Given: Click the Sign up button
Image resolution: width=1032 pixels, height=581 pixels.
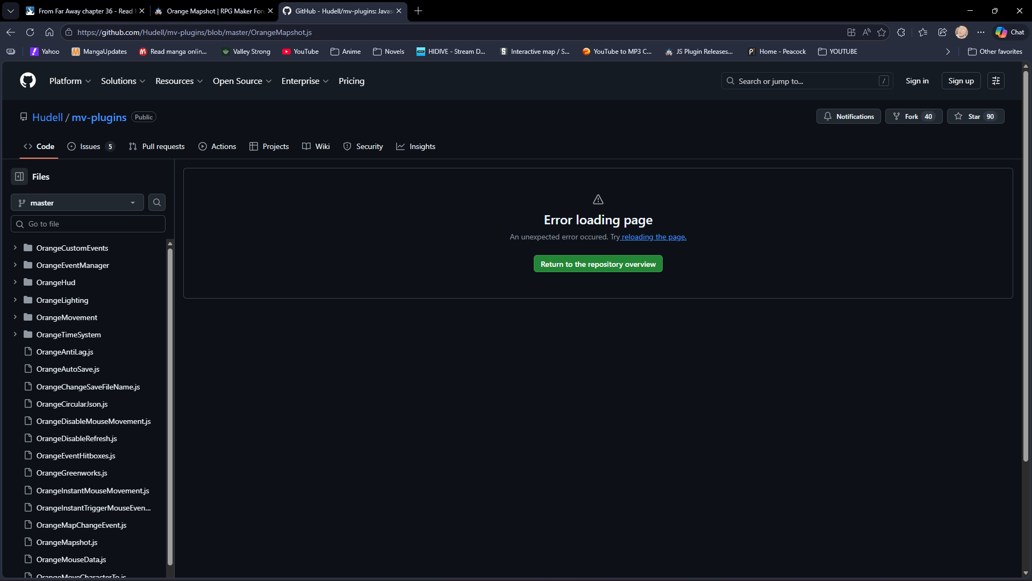Looking at the screenshot, I should coord(961,81).
